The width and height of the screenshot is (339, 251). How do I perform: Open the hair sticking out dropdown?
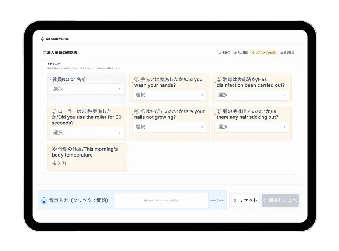coord(252,127)
